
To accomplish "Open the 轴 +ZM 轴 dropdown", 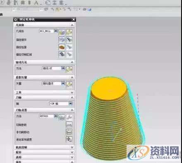I will pyautogui.click(x=70, y=103).
